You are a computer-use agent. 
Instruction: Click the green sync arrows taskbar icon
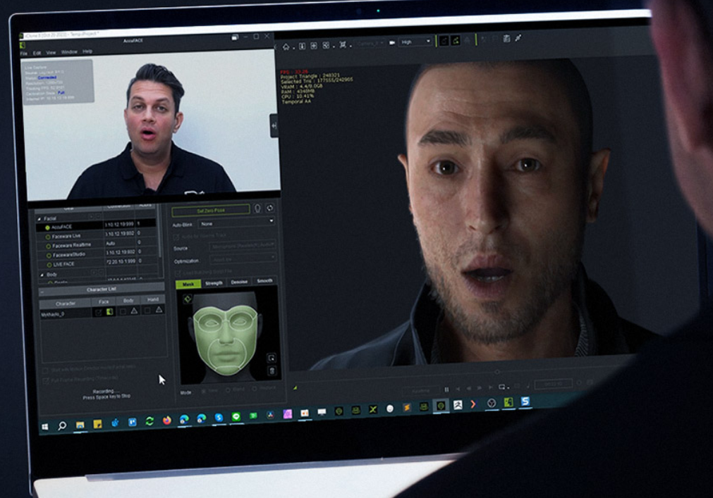coord(150,421)
